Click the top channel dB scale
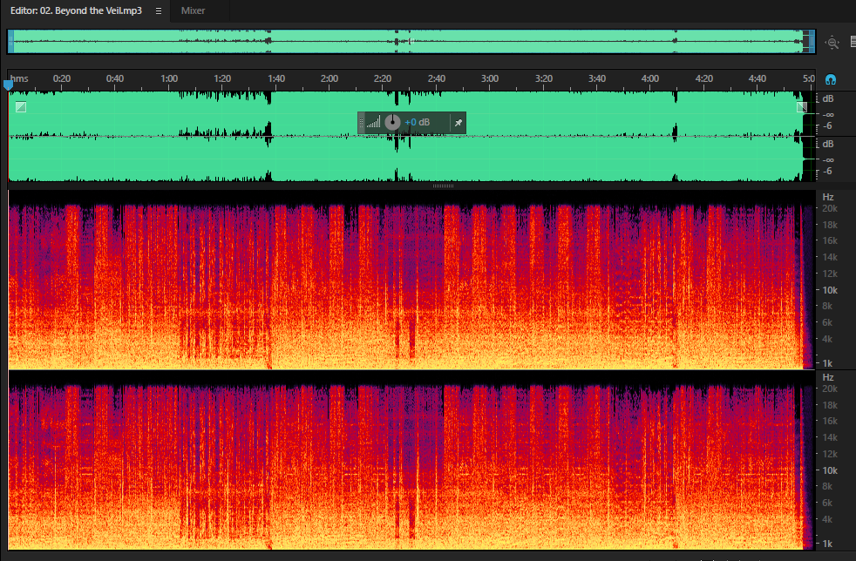The width and height of the screenshot is (856, 561). 828,113
